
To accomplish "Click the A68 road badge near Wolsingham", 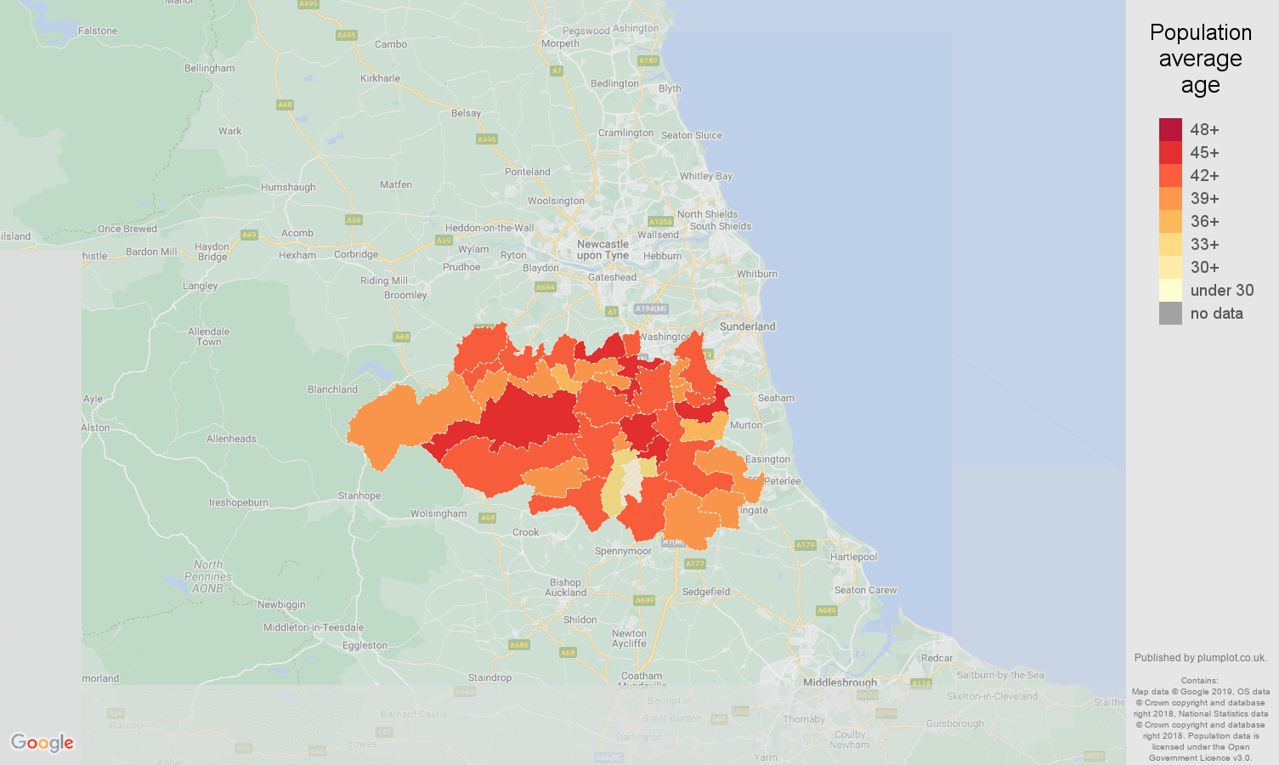I will click(487, 518).
